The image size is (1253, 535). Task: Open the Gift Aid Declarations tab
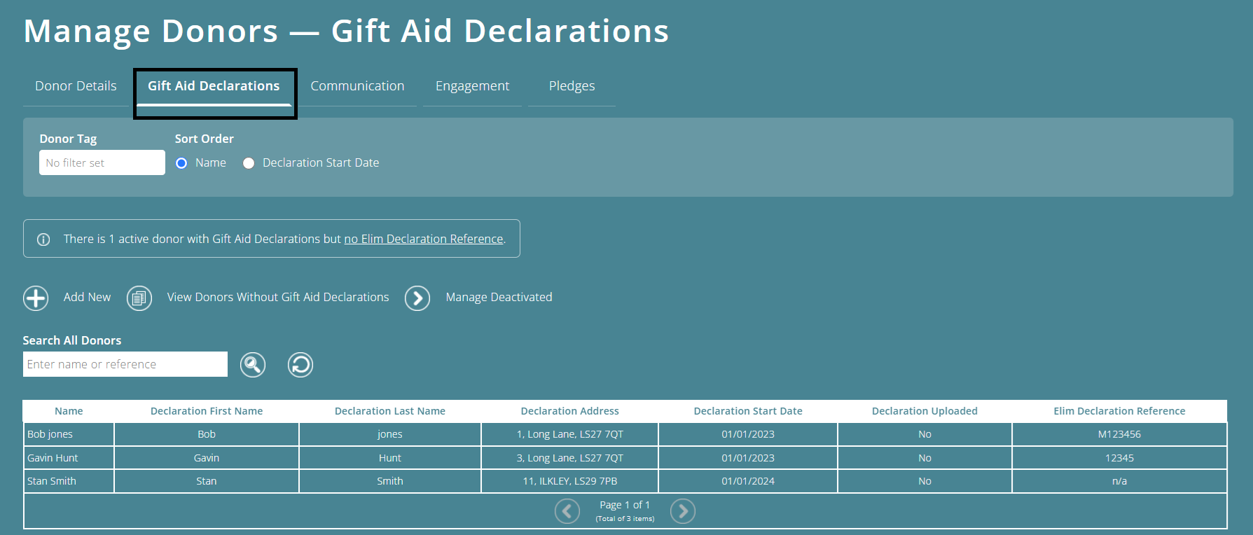[214, 86]
